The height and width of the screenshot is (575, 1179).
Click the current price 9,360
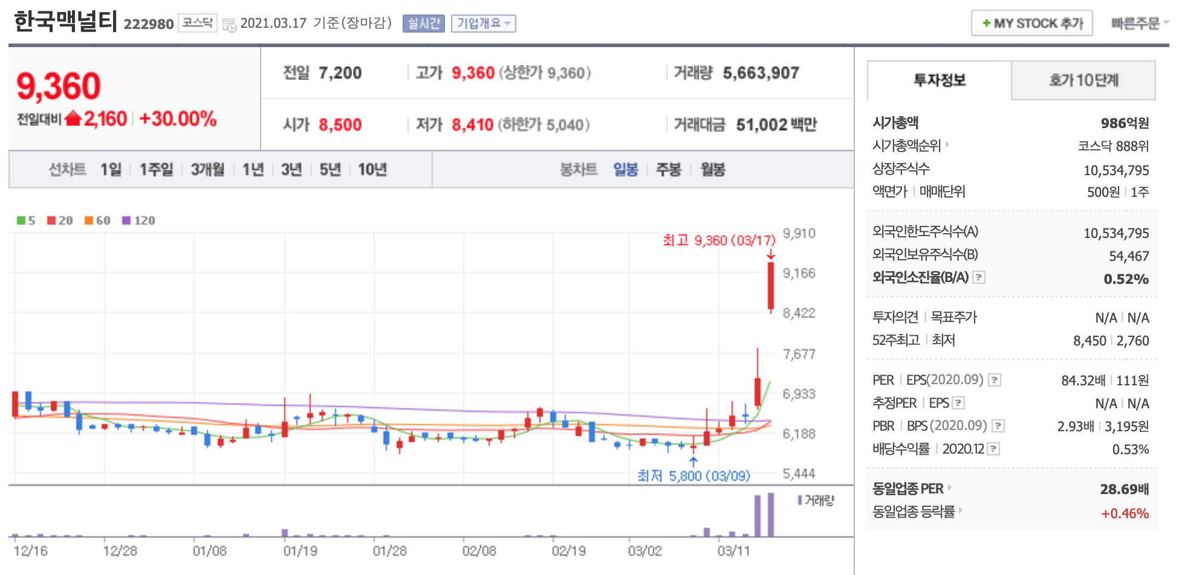[x=59, y=86]
